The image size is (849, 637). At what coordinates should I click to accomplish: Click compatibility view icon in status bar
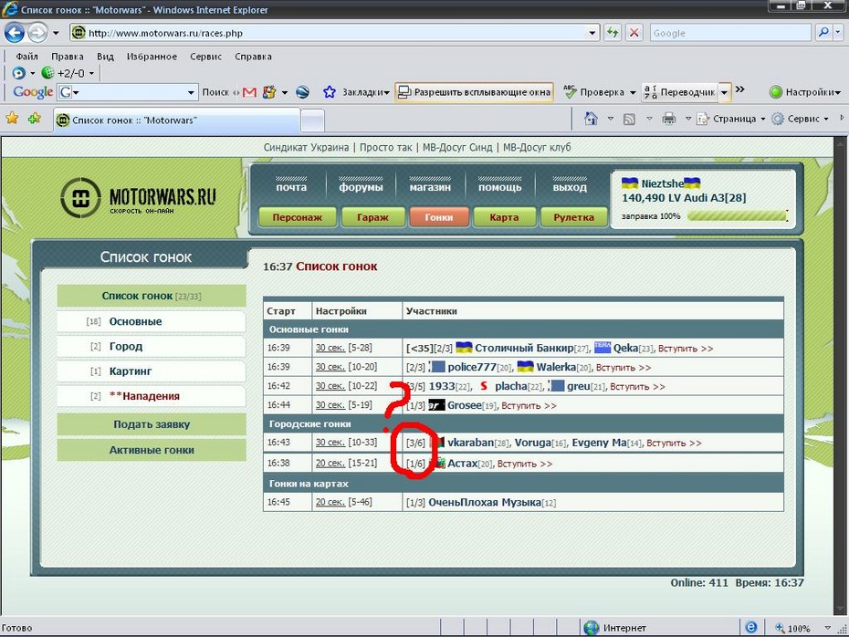click(751, 627)
